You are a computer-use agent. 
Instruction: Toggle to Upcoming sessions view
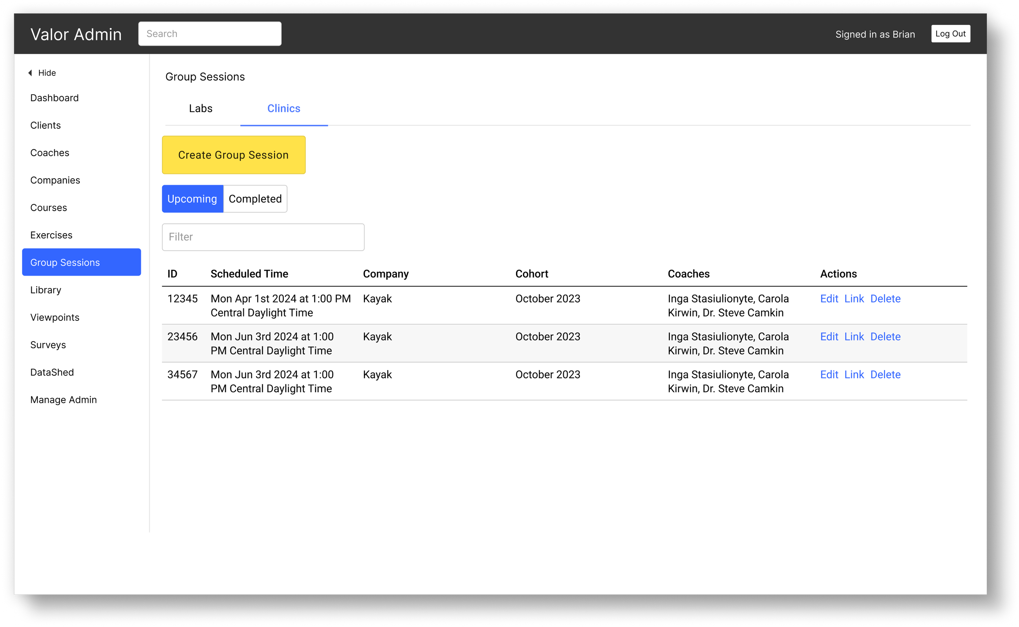pos(192,199)
